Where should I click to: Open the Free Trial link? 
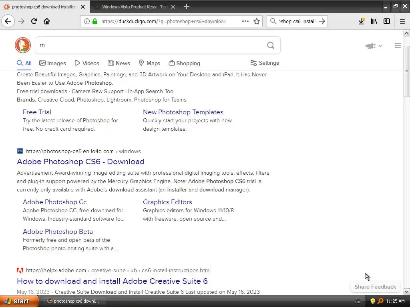[x=37, y=112]
